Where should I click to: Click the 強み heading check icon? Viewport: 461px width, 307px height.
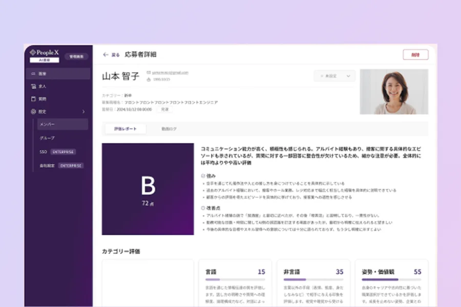[x=203, y=176]
